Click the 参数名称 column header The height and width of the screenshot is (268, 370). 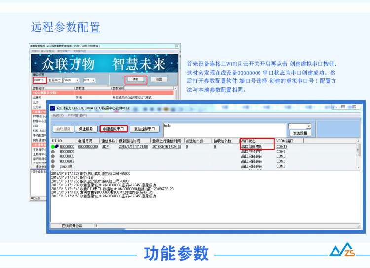click(53, 88)
